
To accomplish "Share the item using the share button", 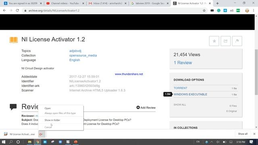I will (225, 41).
